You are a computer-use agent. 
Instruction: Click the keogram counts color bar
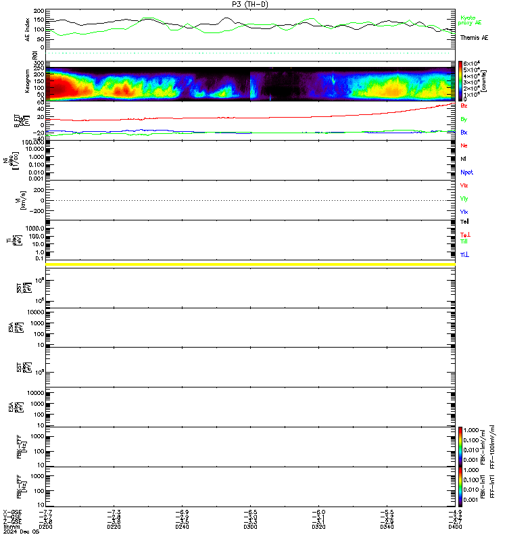coord(460,80)
